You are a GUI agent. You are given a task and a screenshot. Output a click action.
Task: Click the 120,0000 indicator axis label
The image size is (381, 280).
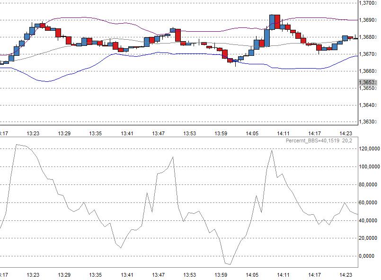(369, 149)
